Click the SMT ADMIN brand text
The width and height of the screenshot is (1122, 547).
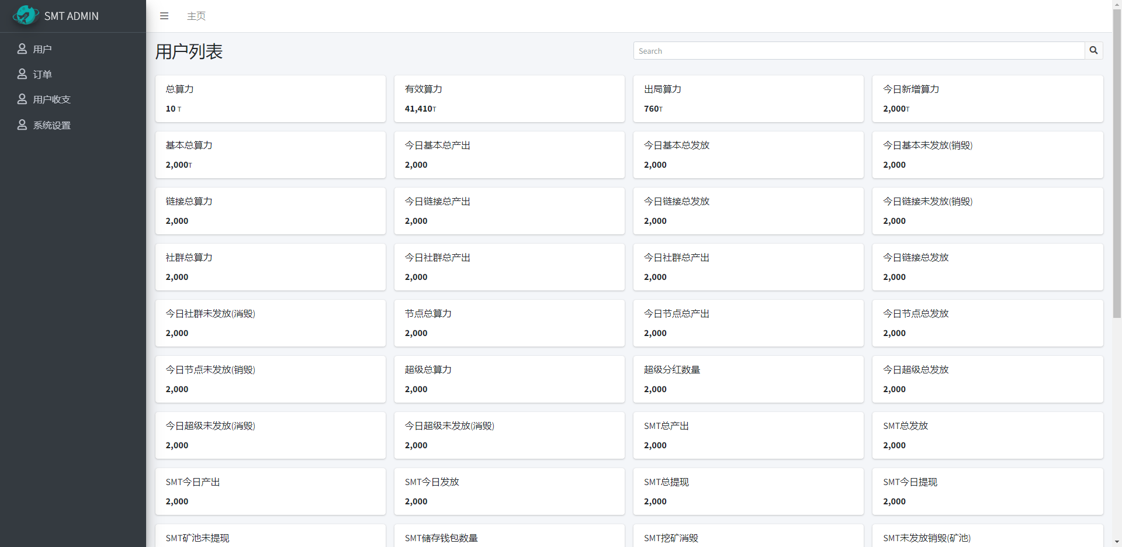click(71, 16)
